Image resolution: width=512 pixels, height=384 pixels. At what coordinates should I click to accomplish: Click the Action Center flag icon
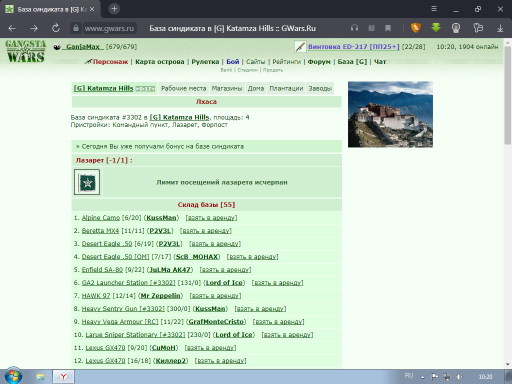tap(434, 377)
